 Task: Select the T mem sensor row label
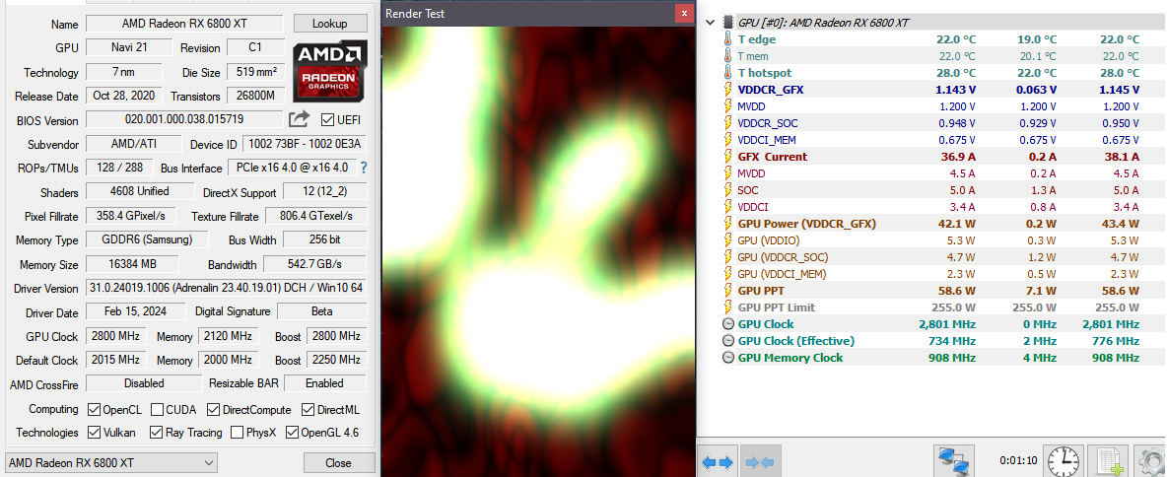pyautogui.click(x=753, y=56)
